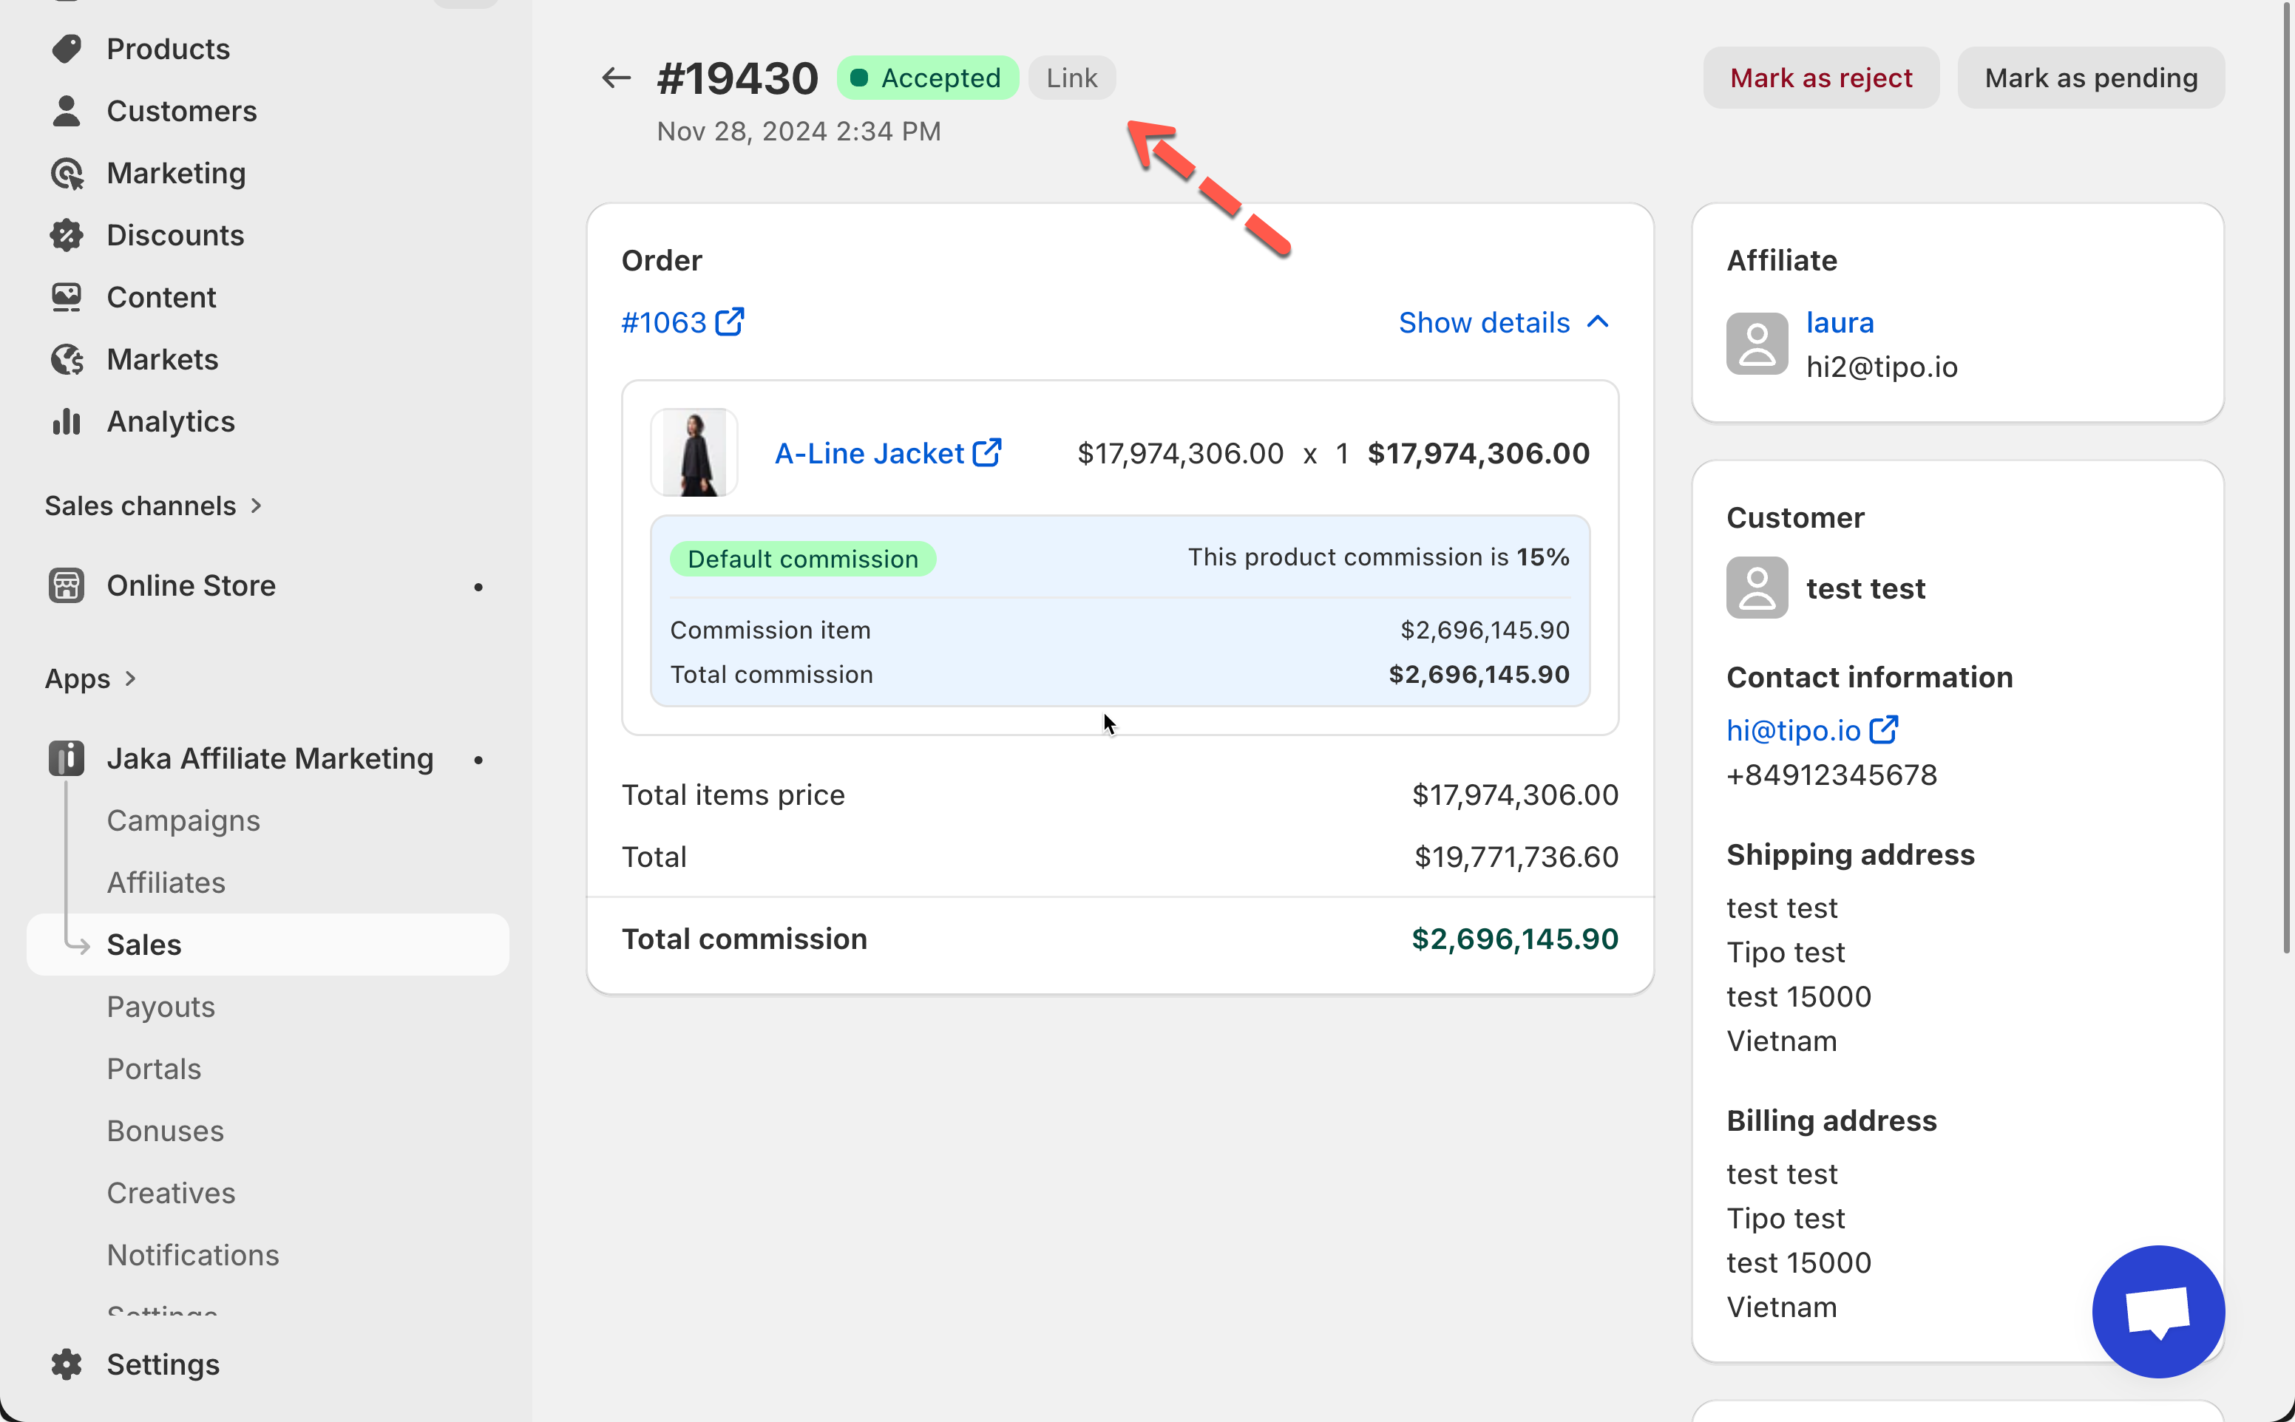Go to the Campaigns submenu item

(x=183, y=820)
